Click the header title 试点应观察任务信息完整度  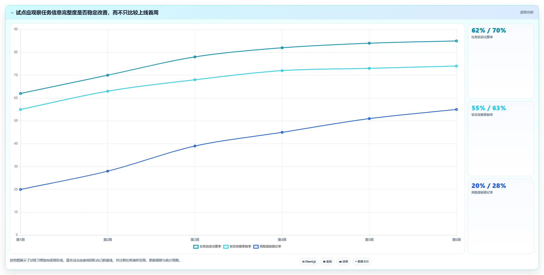coord(87,12)
